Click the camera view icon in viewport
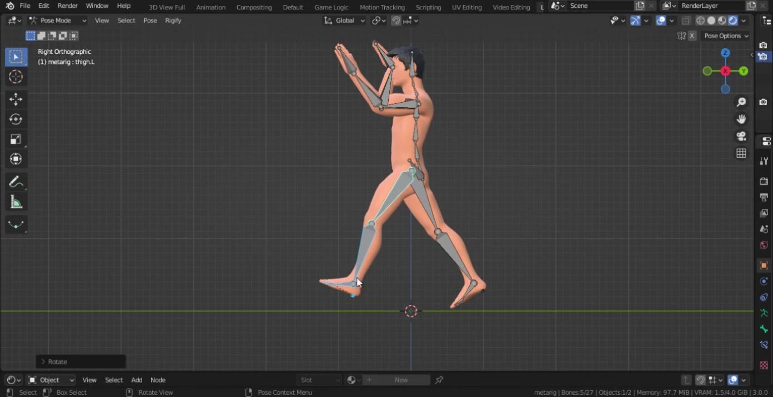Viewport: 773px width, 397px height. pos(741,136)
